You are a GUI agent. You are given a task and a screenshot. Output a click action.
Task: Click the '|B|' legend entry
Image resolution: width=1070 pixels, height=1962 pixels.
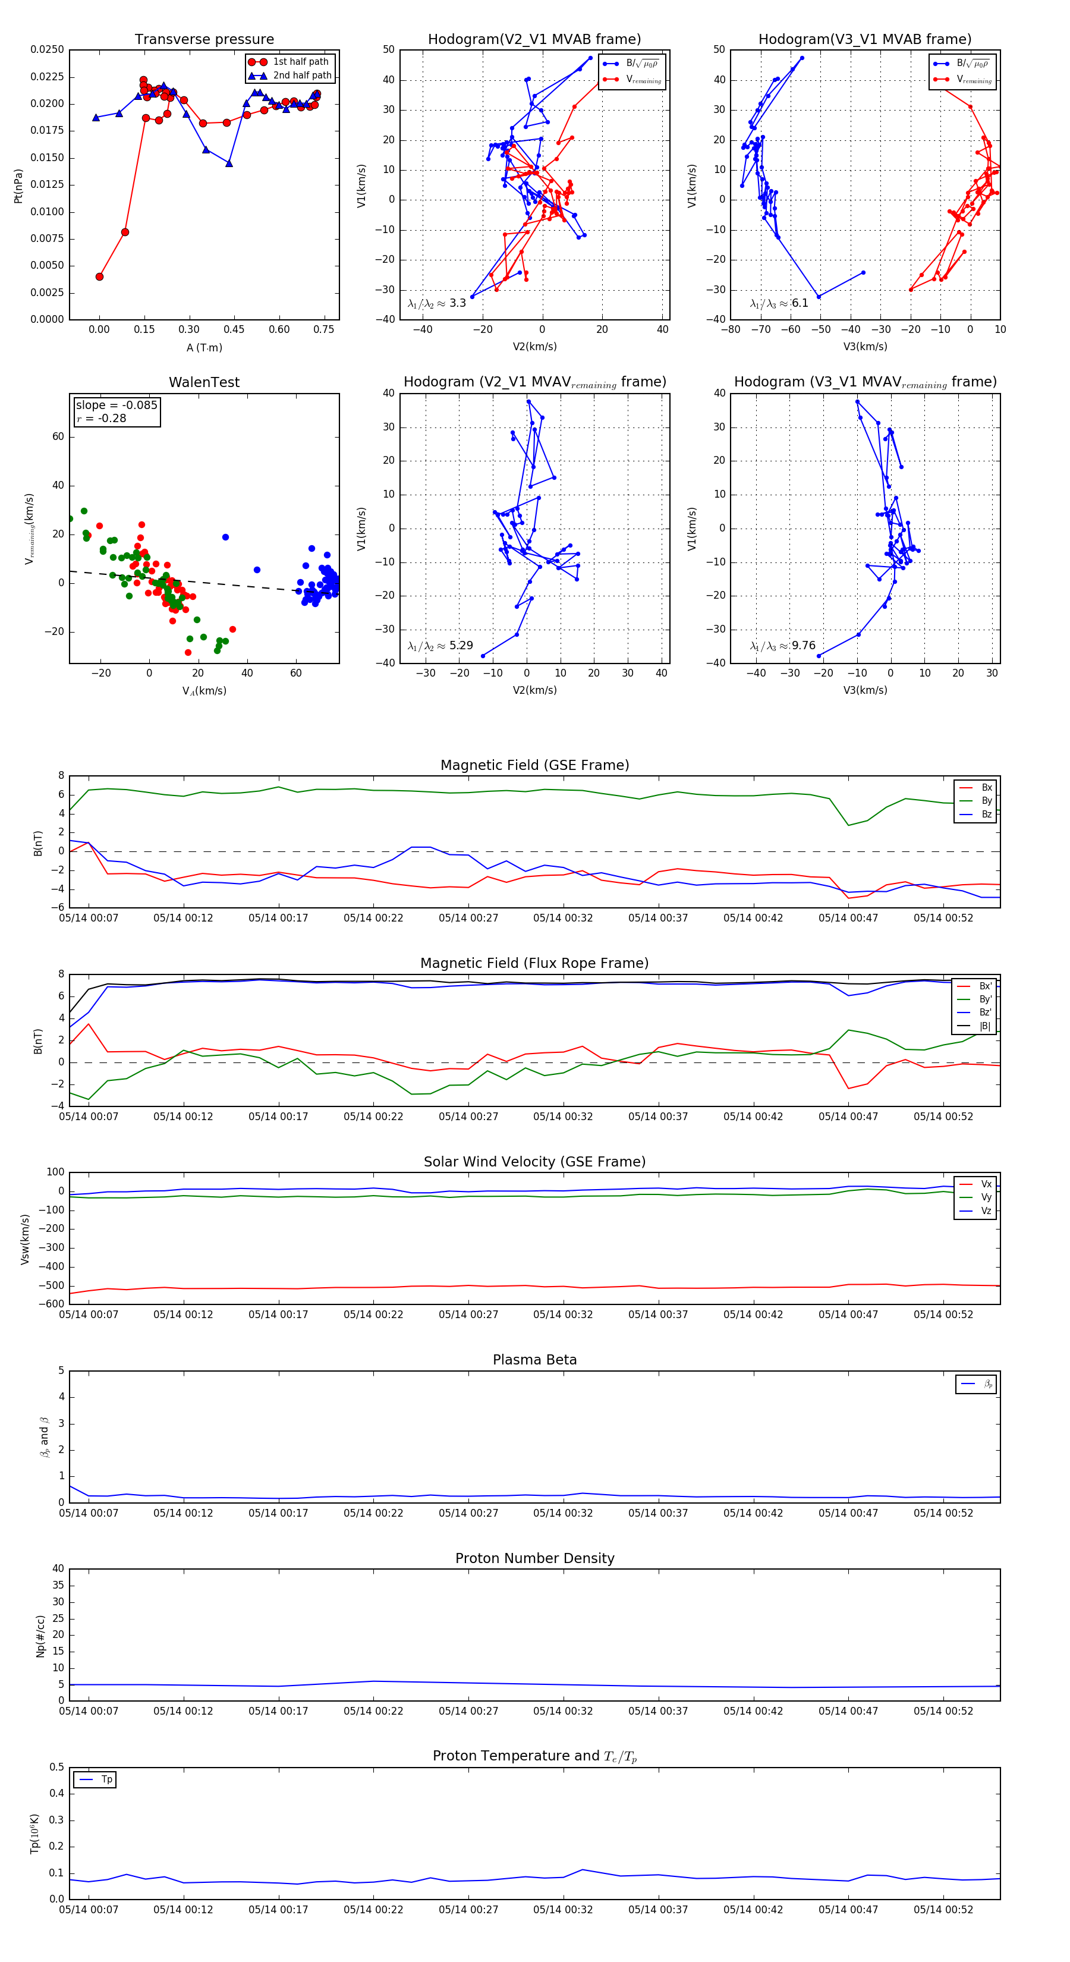(975, 1026)
